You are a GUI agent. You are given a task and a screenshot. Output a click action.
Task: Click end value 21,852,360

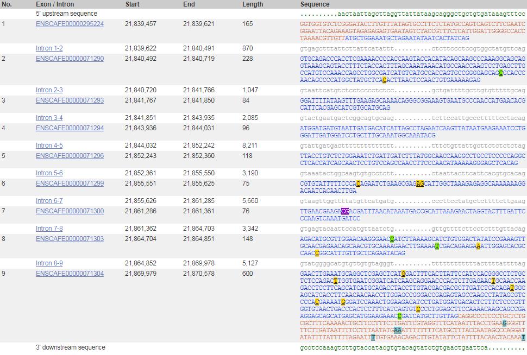click(199, 156)
